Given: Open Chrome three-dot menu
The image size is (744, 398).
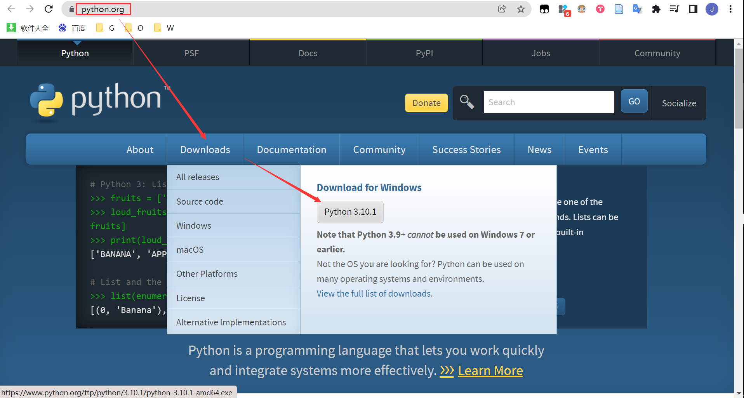Looking at the screenshot, I should click(730, 9).
